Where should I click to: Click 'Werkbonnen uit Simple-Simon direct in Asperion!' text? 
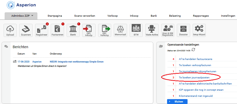[x=42, y=66]
